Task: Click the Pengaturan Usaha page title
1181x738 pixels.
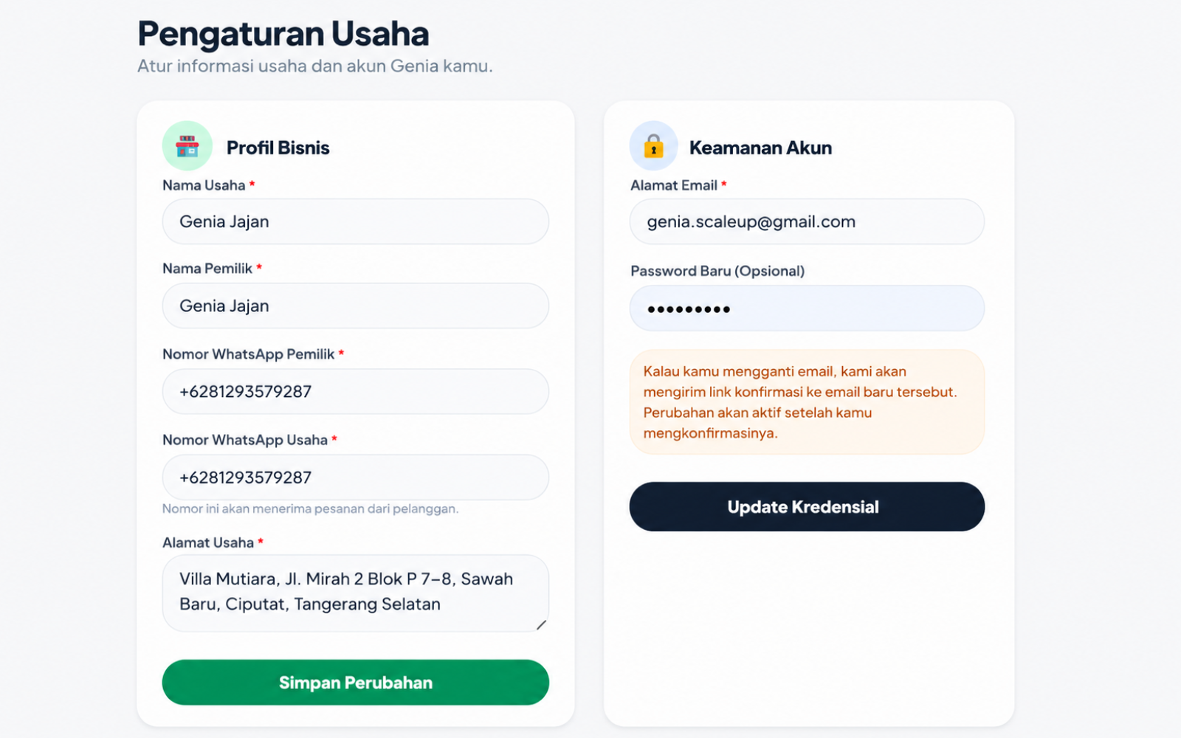Action: [x=283, y=34]
